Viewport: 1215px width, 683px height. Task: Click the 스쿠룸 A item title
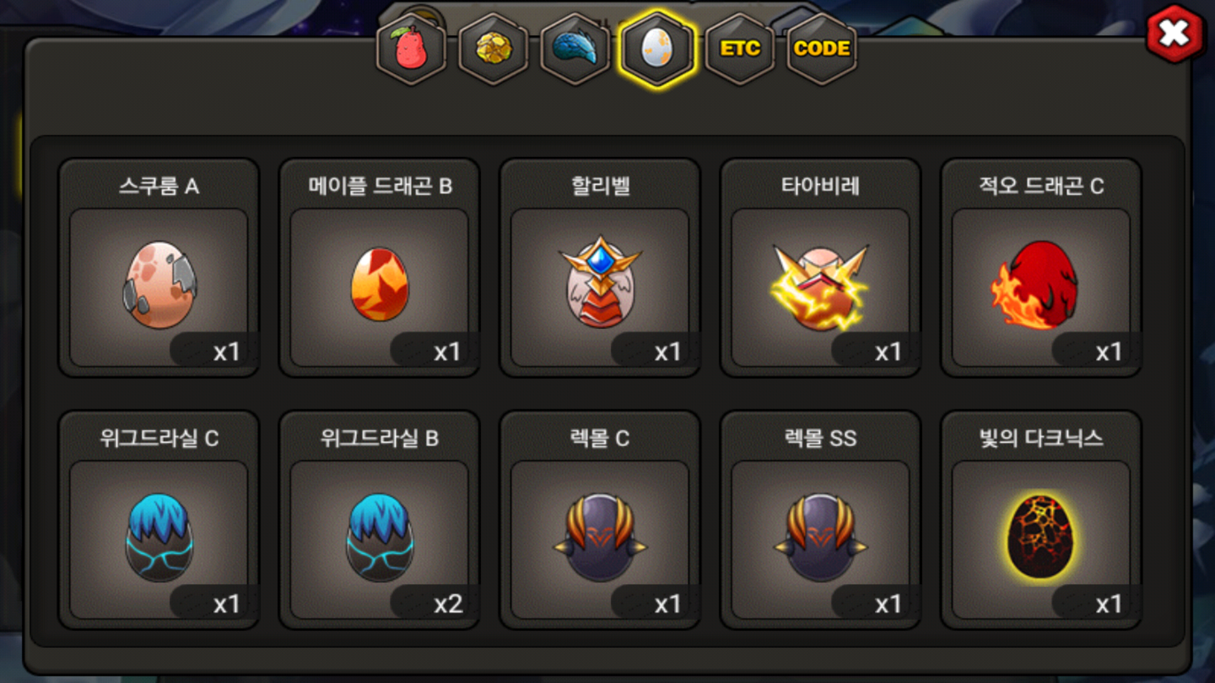[159, 186]
